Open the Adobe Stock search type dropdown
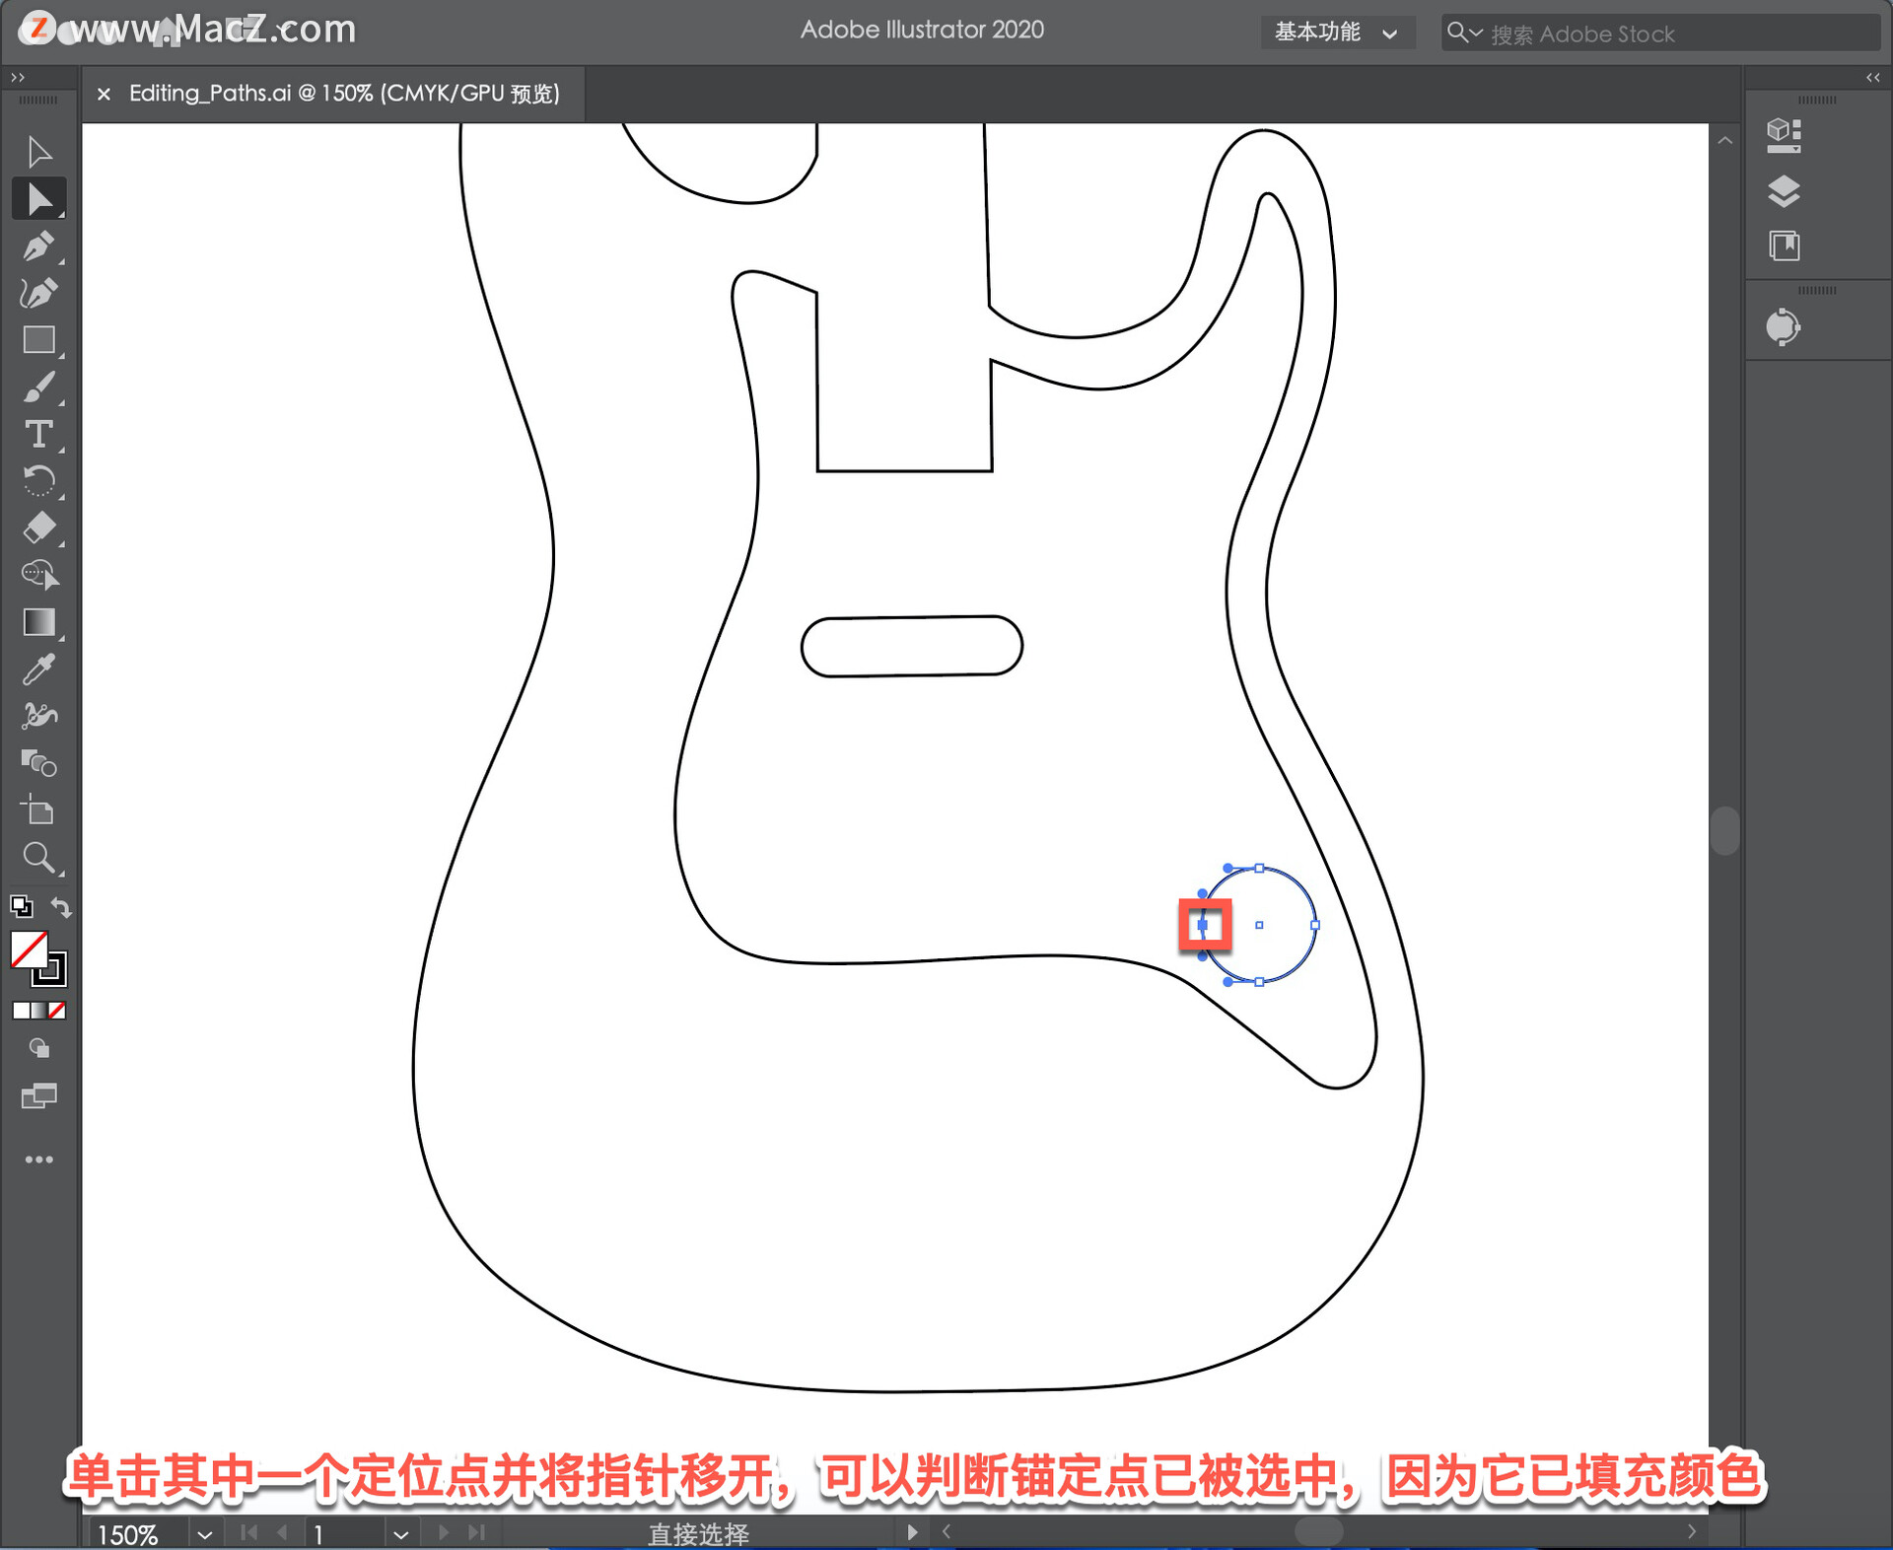 click(x=1464, y=33)
